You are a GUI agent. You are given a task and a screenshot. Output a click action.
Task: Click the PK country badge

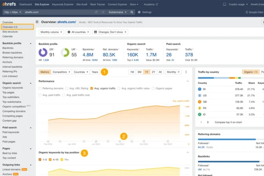pos(199,108)
